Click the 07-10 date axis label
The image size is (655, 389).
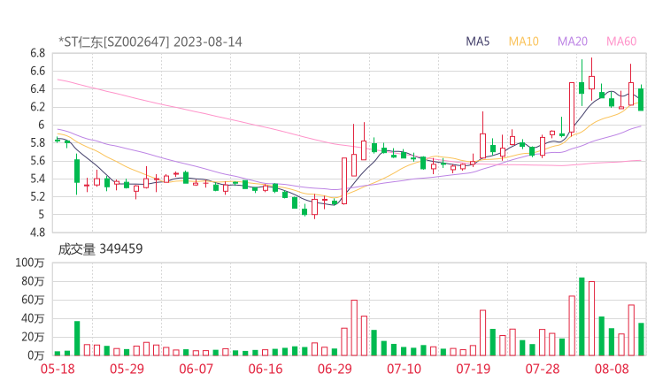(x=404, y=369)
